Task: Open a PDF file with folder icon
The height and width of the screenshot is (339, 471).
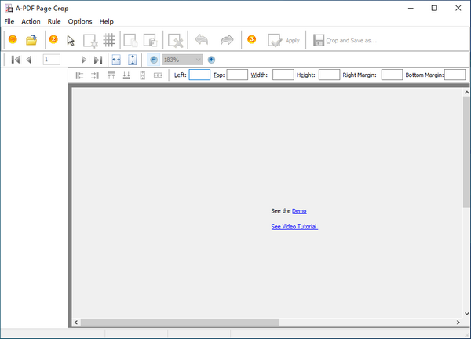Action: point(31,40)
